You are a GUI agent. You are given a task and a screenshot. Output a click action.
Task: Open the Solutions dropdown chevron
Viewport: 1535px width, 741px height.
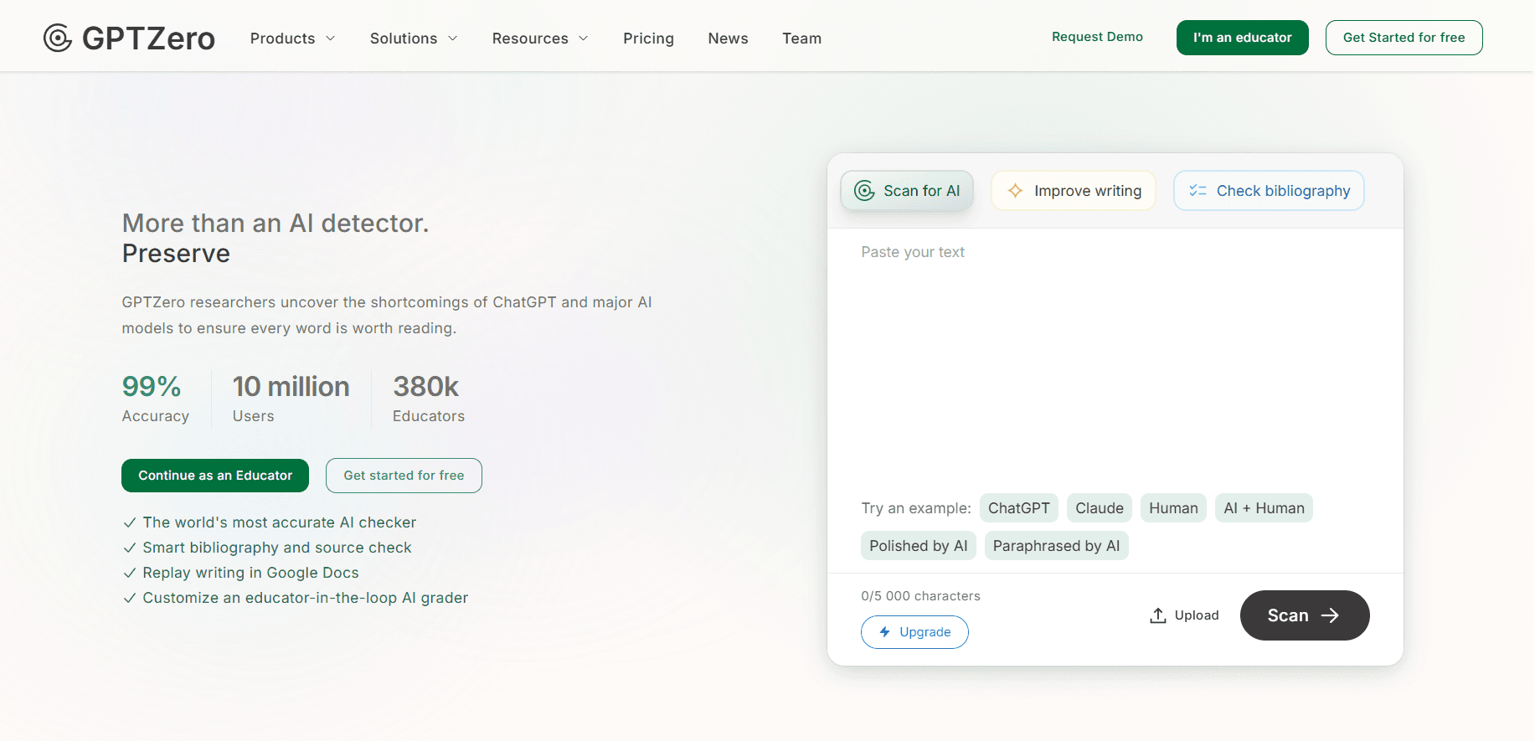[x=453, y=39]
